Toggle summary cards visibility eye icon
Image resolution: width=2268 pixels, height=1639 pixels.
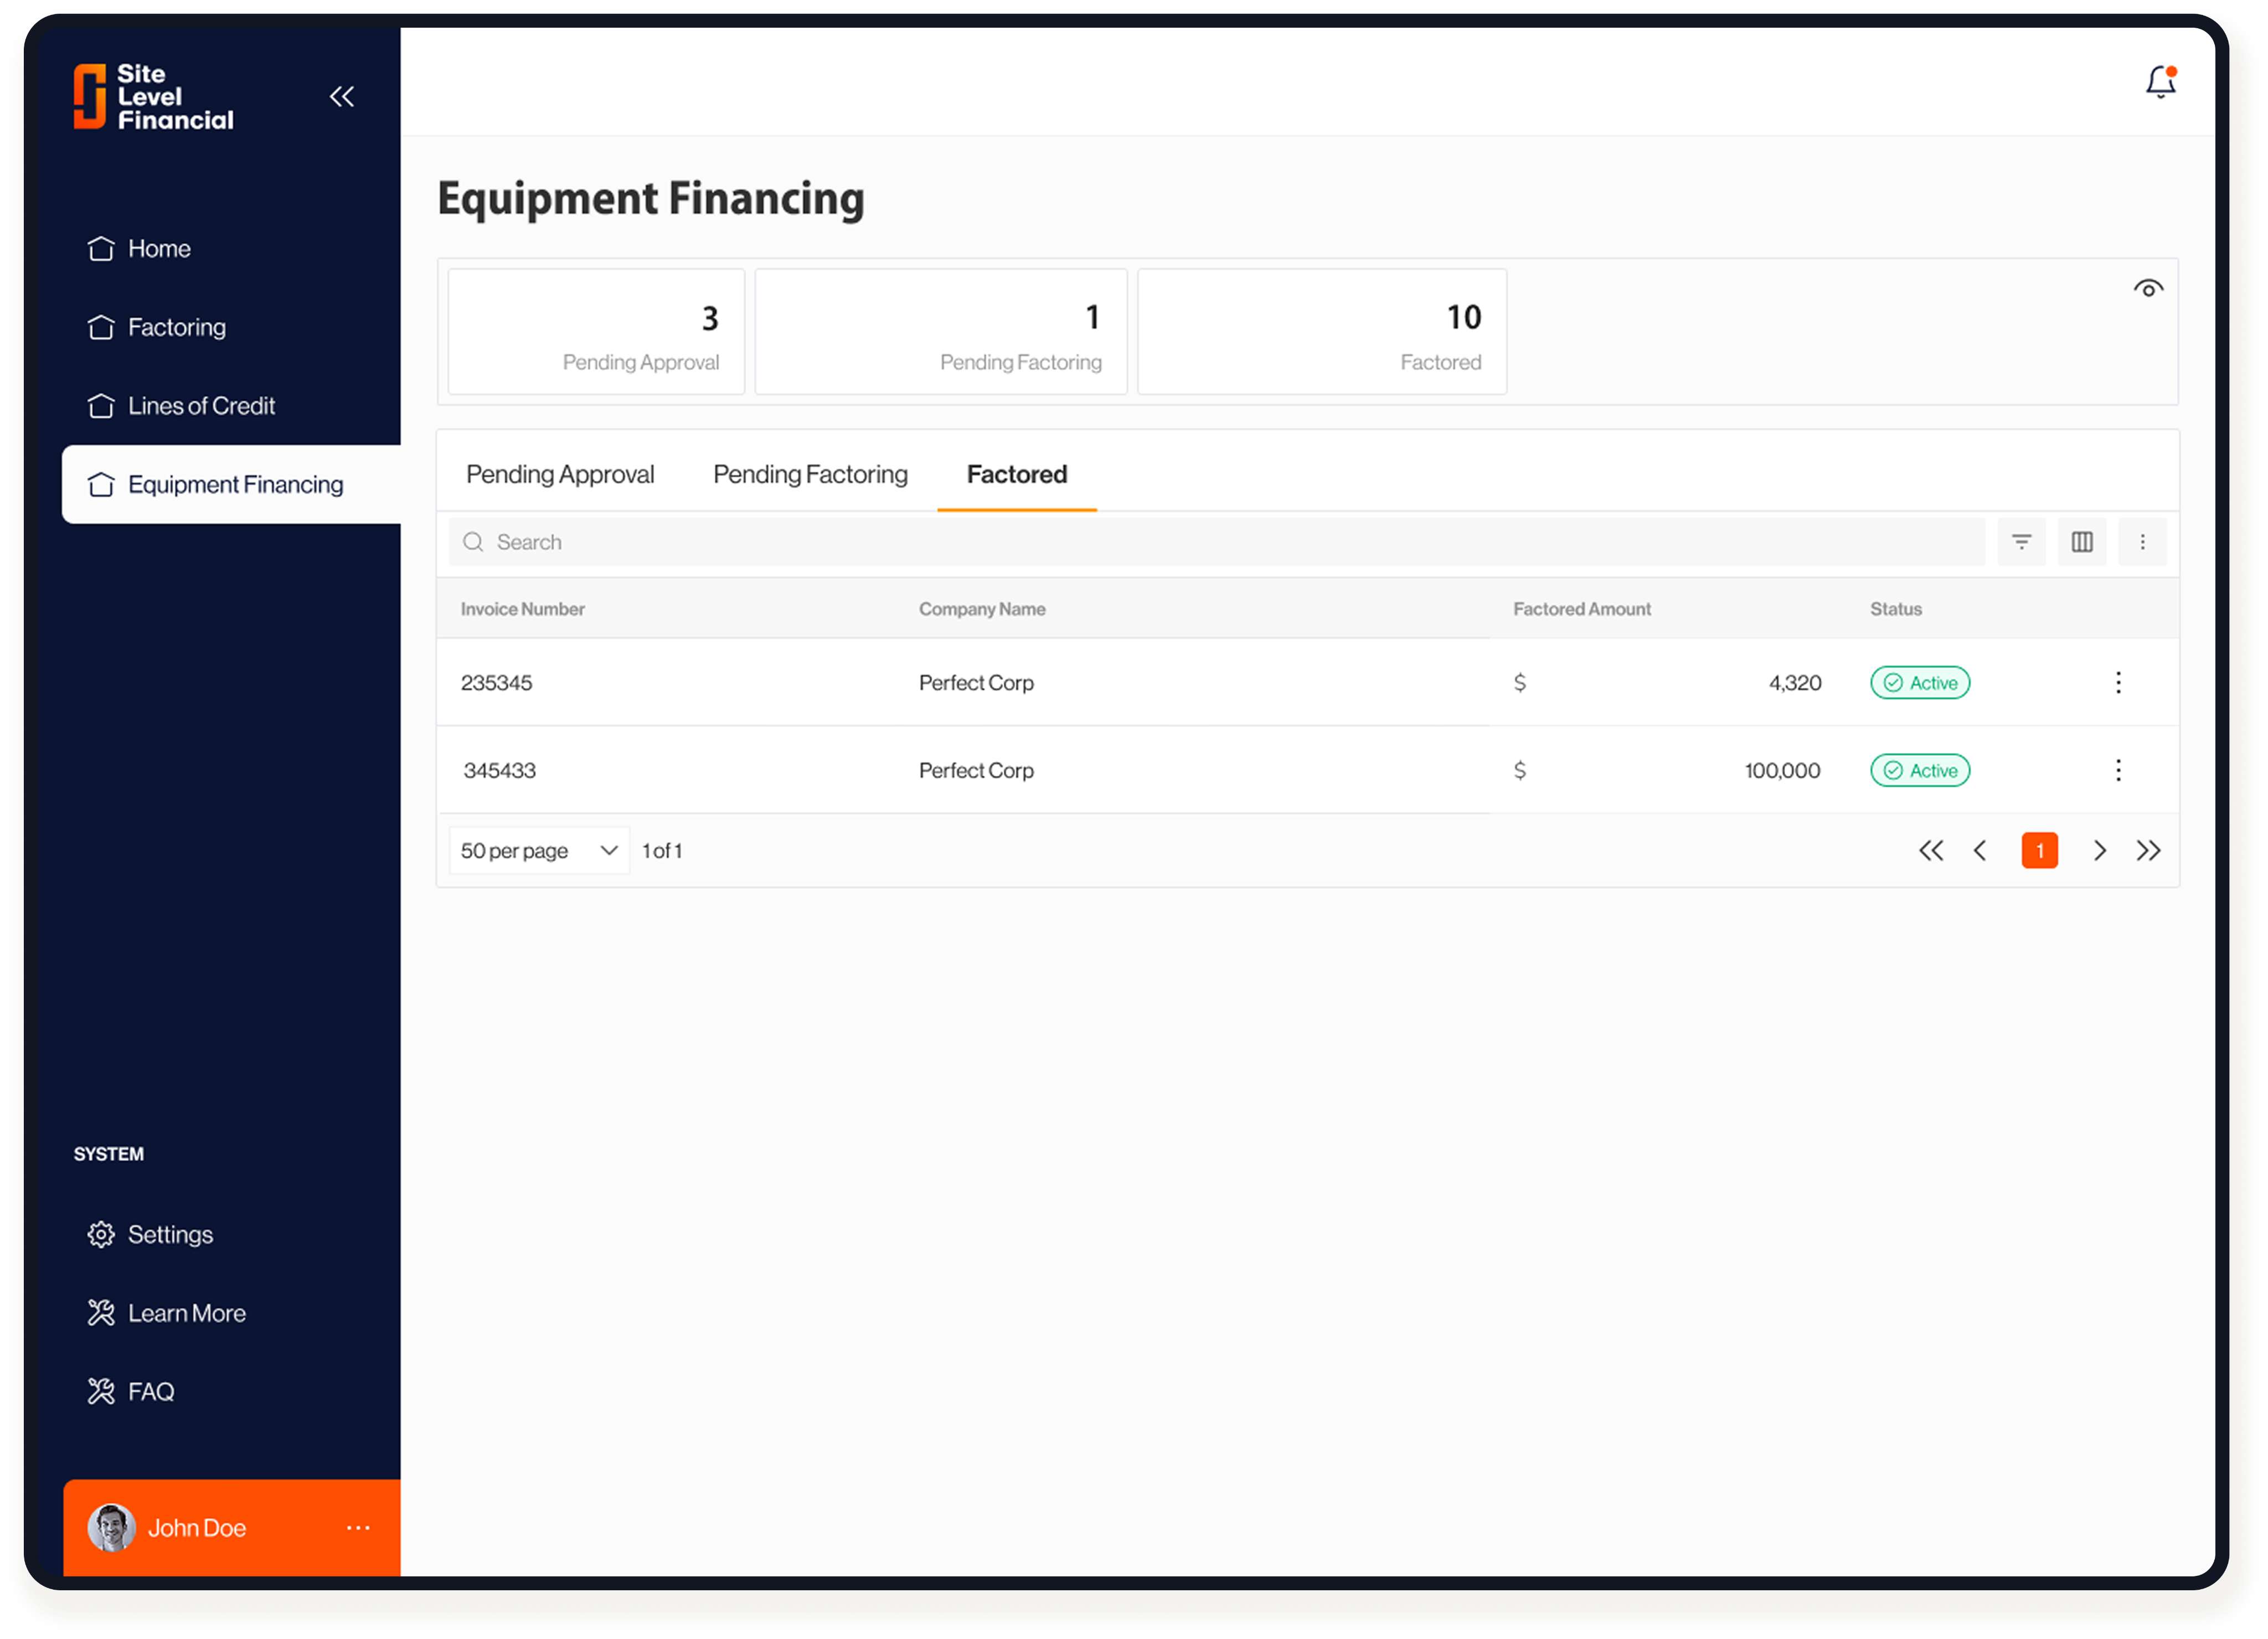click(x=2148, y=288)
